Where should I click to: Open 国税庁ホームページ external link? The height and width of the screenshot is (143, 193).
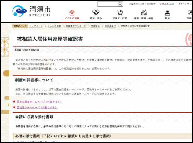click(37, 107)
